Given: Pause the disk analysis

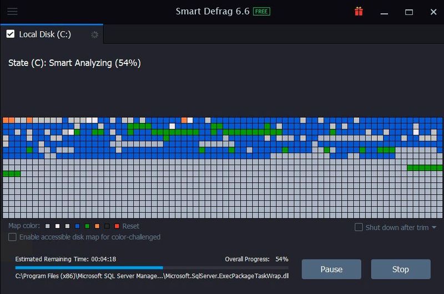Looking at the screenshot, I should pyautogui.click(x=331, y=269).
